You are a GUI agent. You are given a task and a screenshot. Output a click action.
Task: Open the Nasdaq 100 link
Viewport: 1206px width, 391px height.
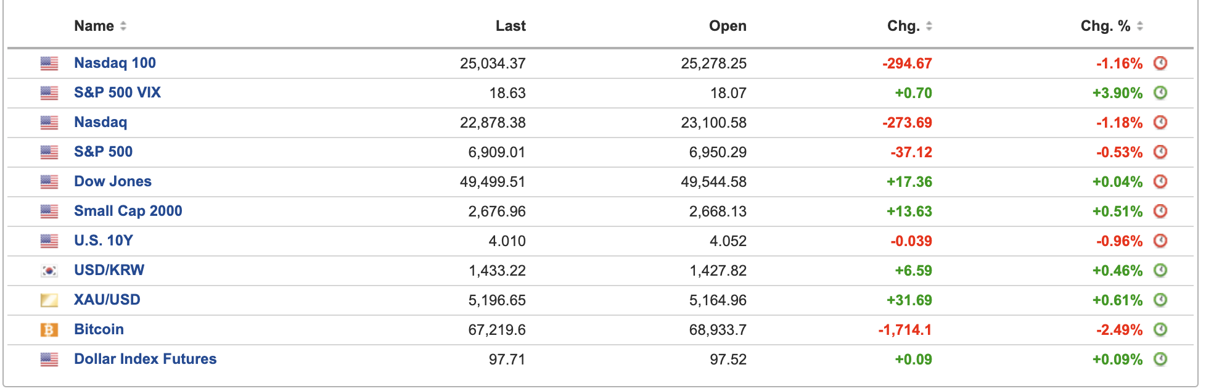(115, 63)
